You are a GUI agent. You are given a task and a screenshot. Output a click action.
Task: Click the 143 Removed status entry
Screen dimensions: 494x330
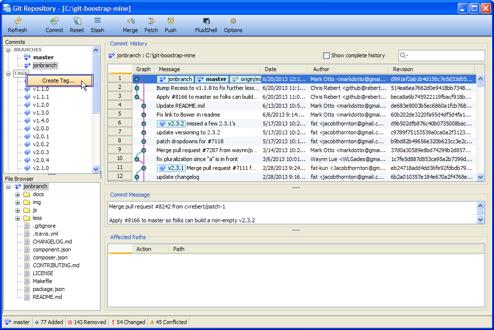point(87,322)
